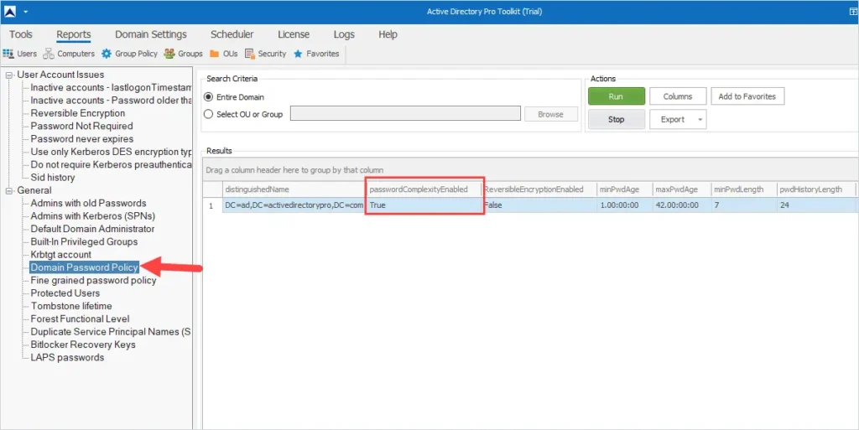Select Inactive accounts - lastlogonTimestamp report
The height and width of the screenshot is (430, 859).
coord(111,87)
